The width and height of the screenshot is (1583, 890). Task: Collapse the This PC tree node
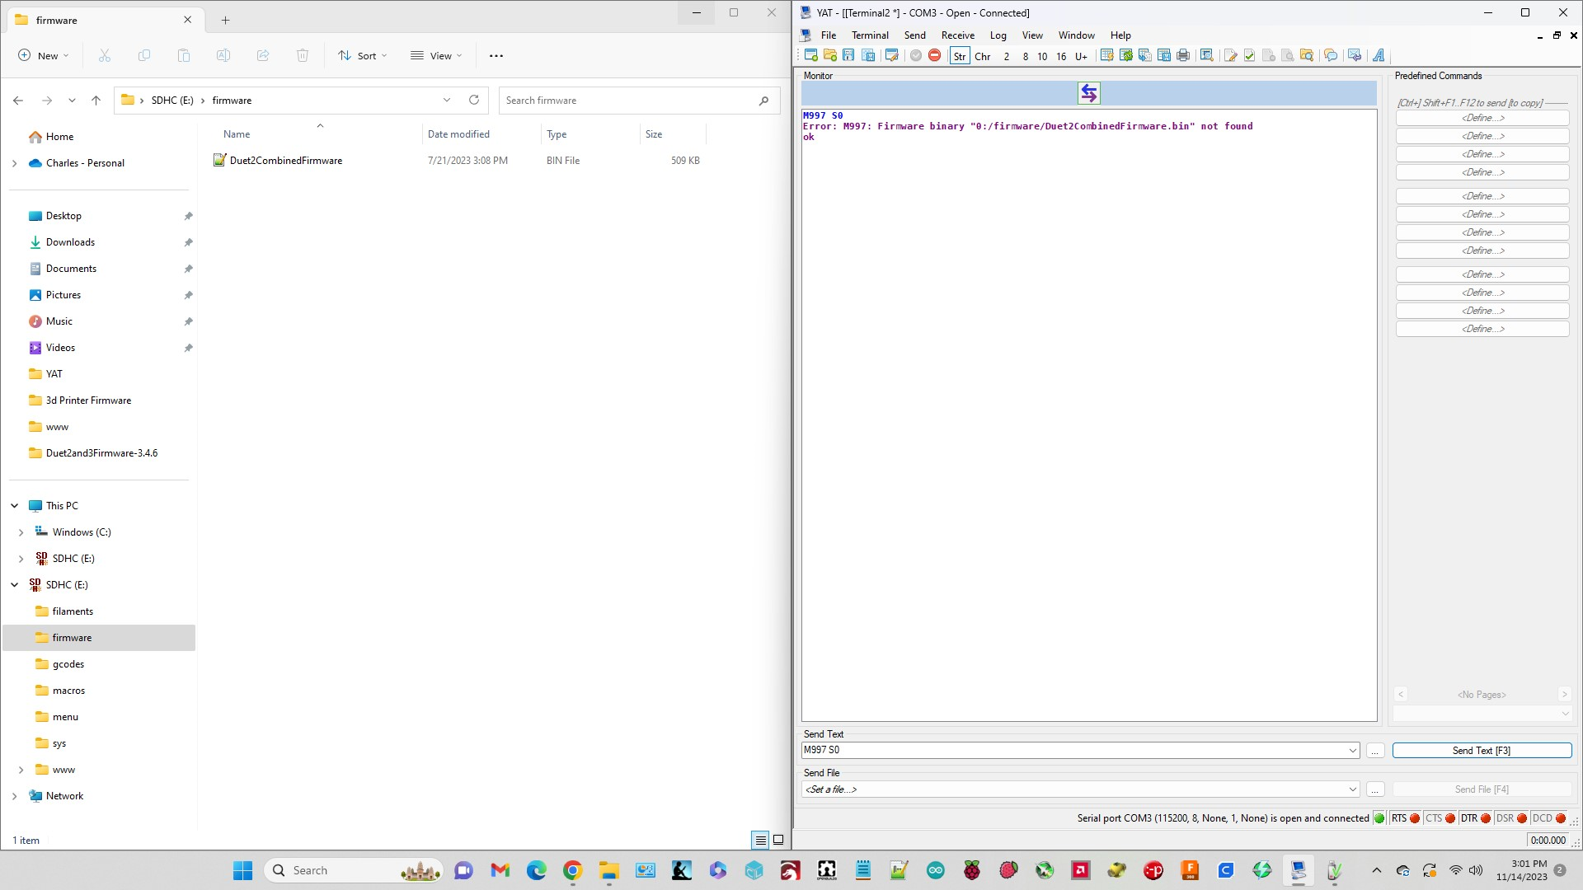coord(15,506)
